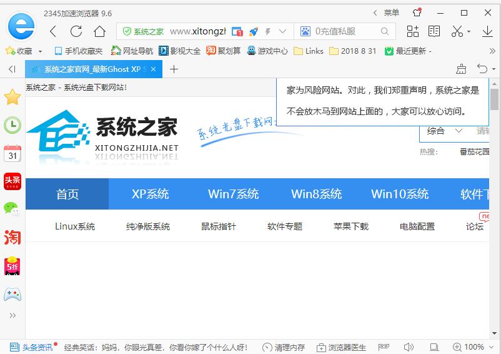Open the sidebar WeChat icon
The width and height of the screenshot is (501, 354).
tap(12, 209)
